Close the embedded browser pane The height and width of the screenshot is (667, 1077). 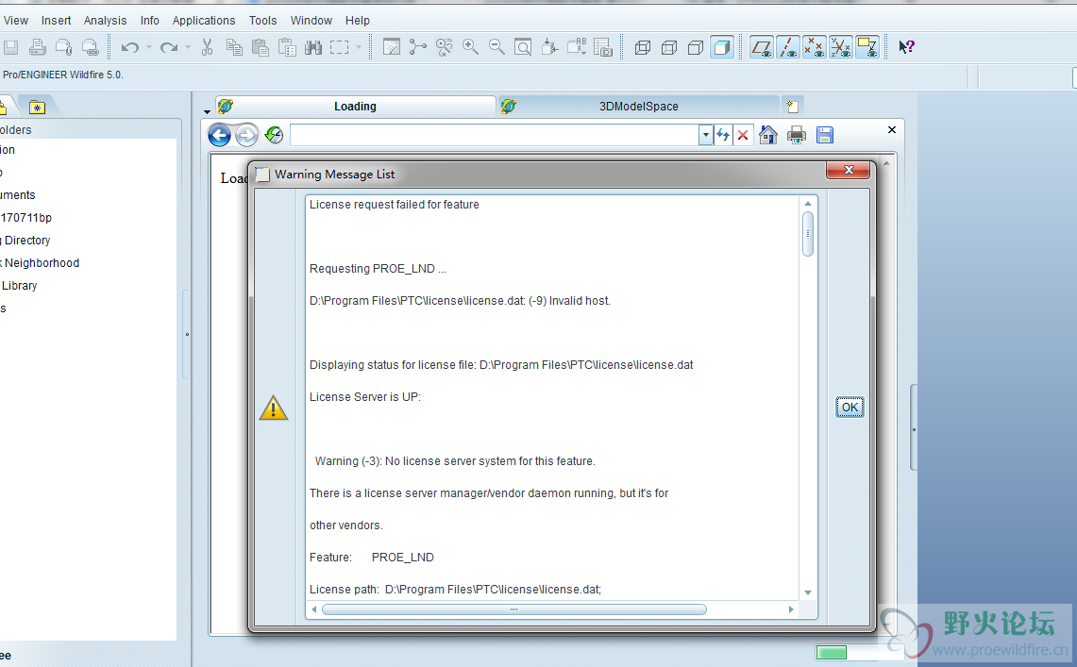click(x=892, y=129)
